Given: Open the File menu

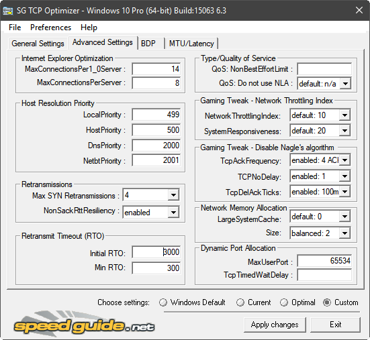Looking at the screenshot, I should coord(15,27).
